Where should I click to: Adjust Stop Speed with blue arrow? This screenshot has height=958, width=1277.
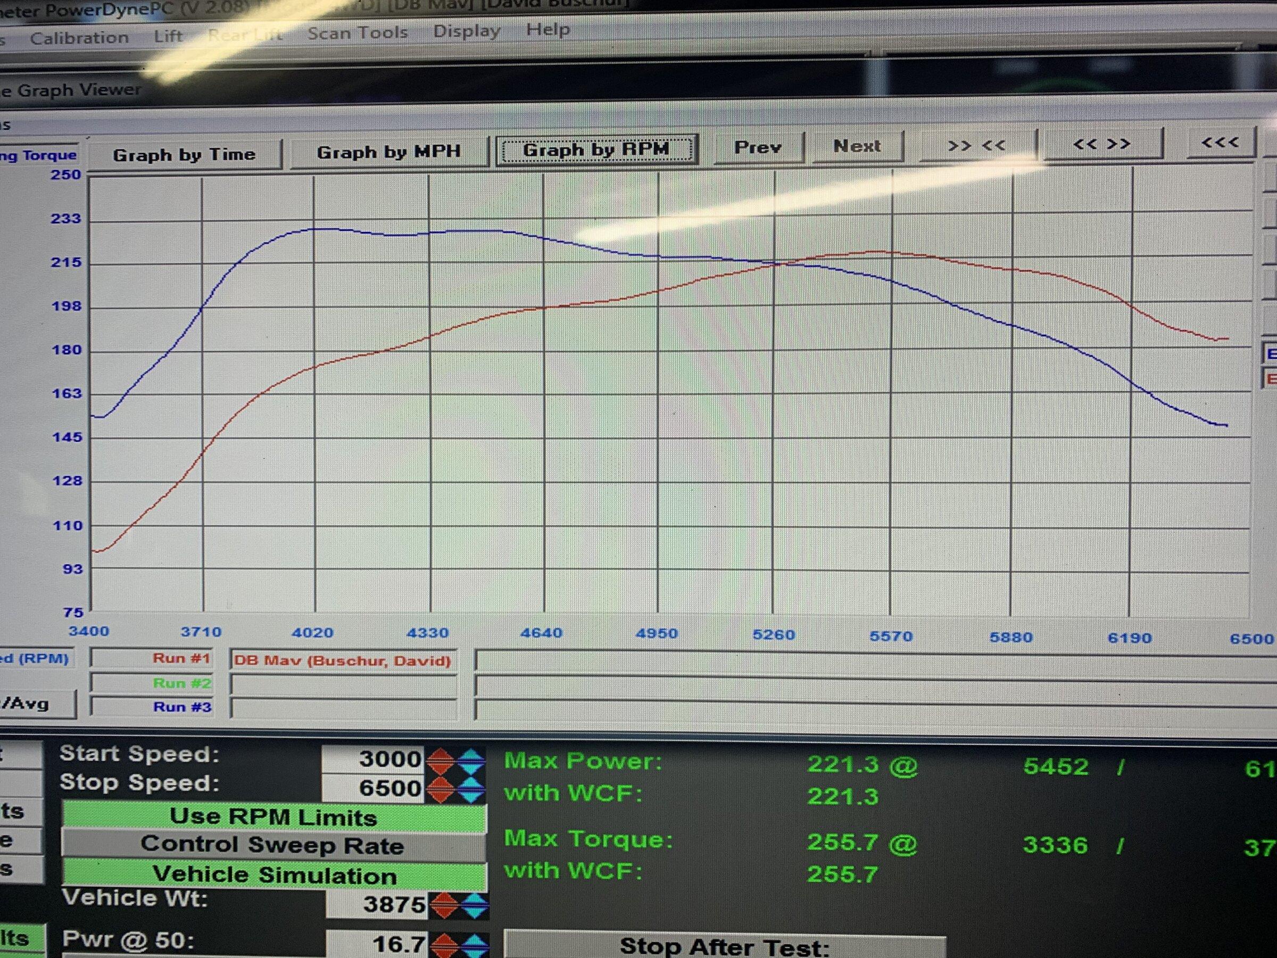click(x=471, y=790)
